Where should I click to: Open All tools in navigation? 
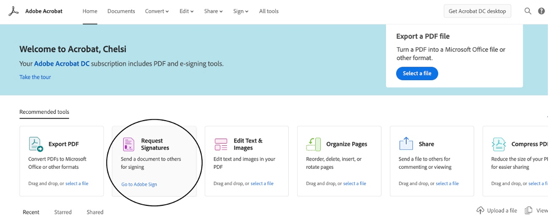tap(269, 11)
